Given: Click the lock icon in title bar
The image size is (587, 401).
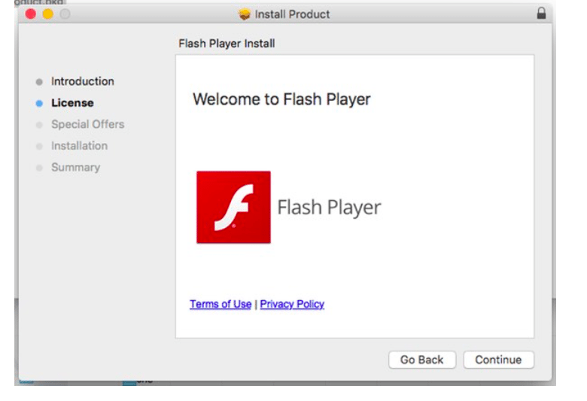Looking at the screenshot, I should pyautogui.click(x=541, y=13).
